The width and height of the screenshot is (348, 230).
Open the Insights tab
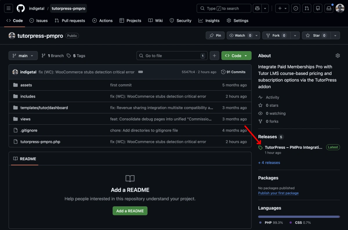(209, 21)
